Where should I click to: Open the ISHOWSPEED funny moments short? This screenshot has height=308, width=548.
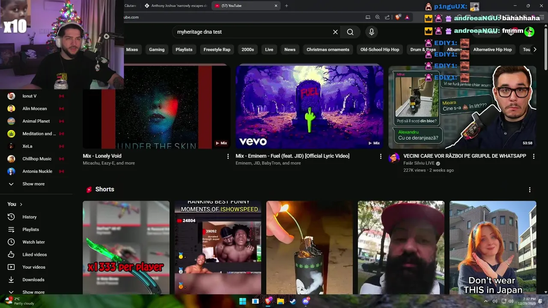point(217,247)
